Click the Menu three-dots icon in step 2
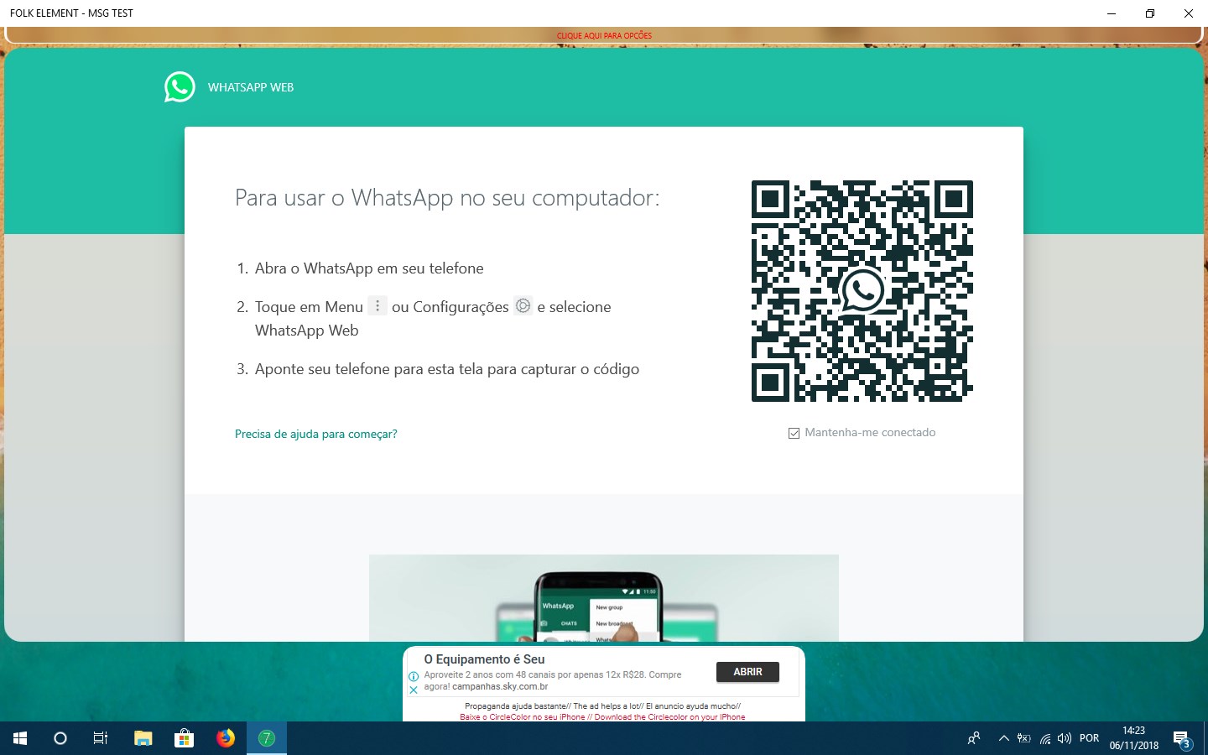1208x755 pixels. point(377,306)
